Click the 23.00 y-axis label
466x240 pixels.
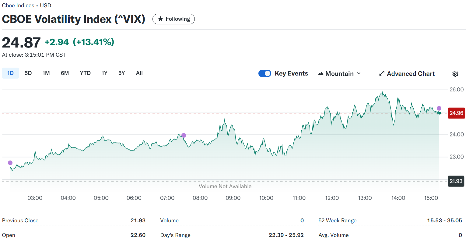tap(457, 157)
